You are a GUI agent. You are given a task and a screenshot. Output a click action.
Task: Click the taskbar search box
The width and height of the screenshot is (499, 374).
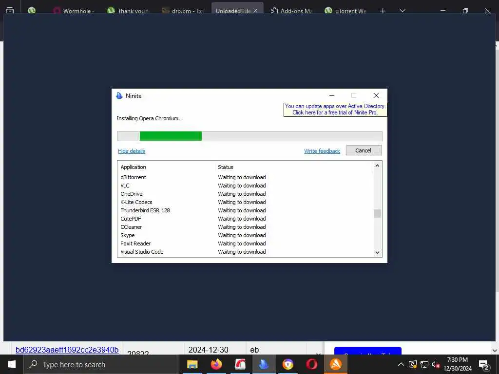coord(101,364)
